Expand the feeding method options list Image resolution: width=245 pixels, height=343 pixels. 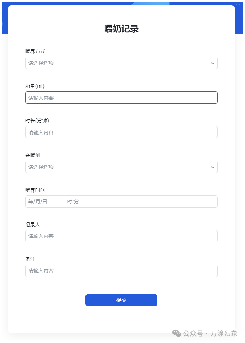click(121, 63)
